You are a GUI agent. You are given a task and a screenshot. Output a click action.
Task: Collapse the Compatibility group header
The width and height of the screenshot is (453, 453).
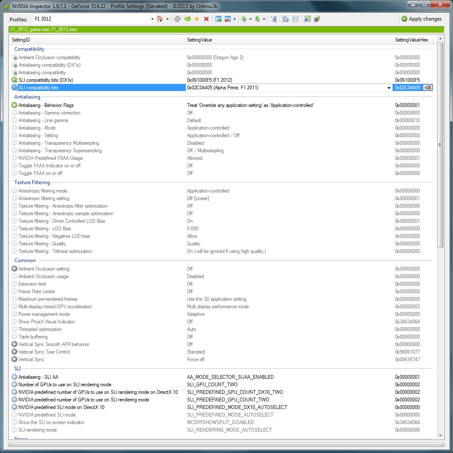point(29,49)
